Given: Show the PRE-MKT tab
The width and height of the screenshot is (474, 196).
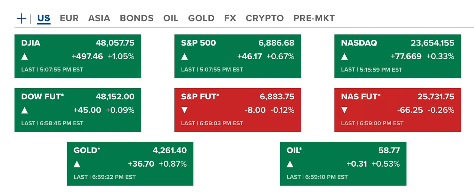Looking at the screenshot, I should (x=314, y=18).
